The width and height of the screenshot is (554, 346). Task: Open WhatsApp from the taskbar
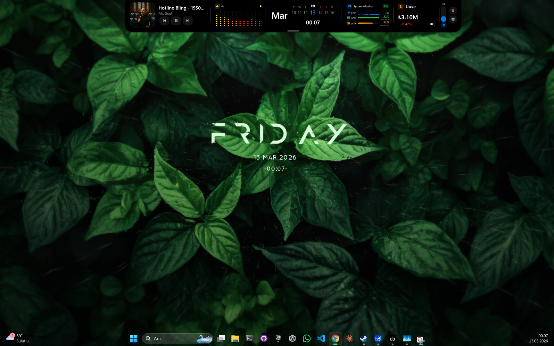pos(307,338)
